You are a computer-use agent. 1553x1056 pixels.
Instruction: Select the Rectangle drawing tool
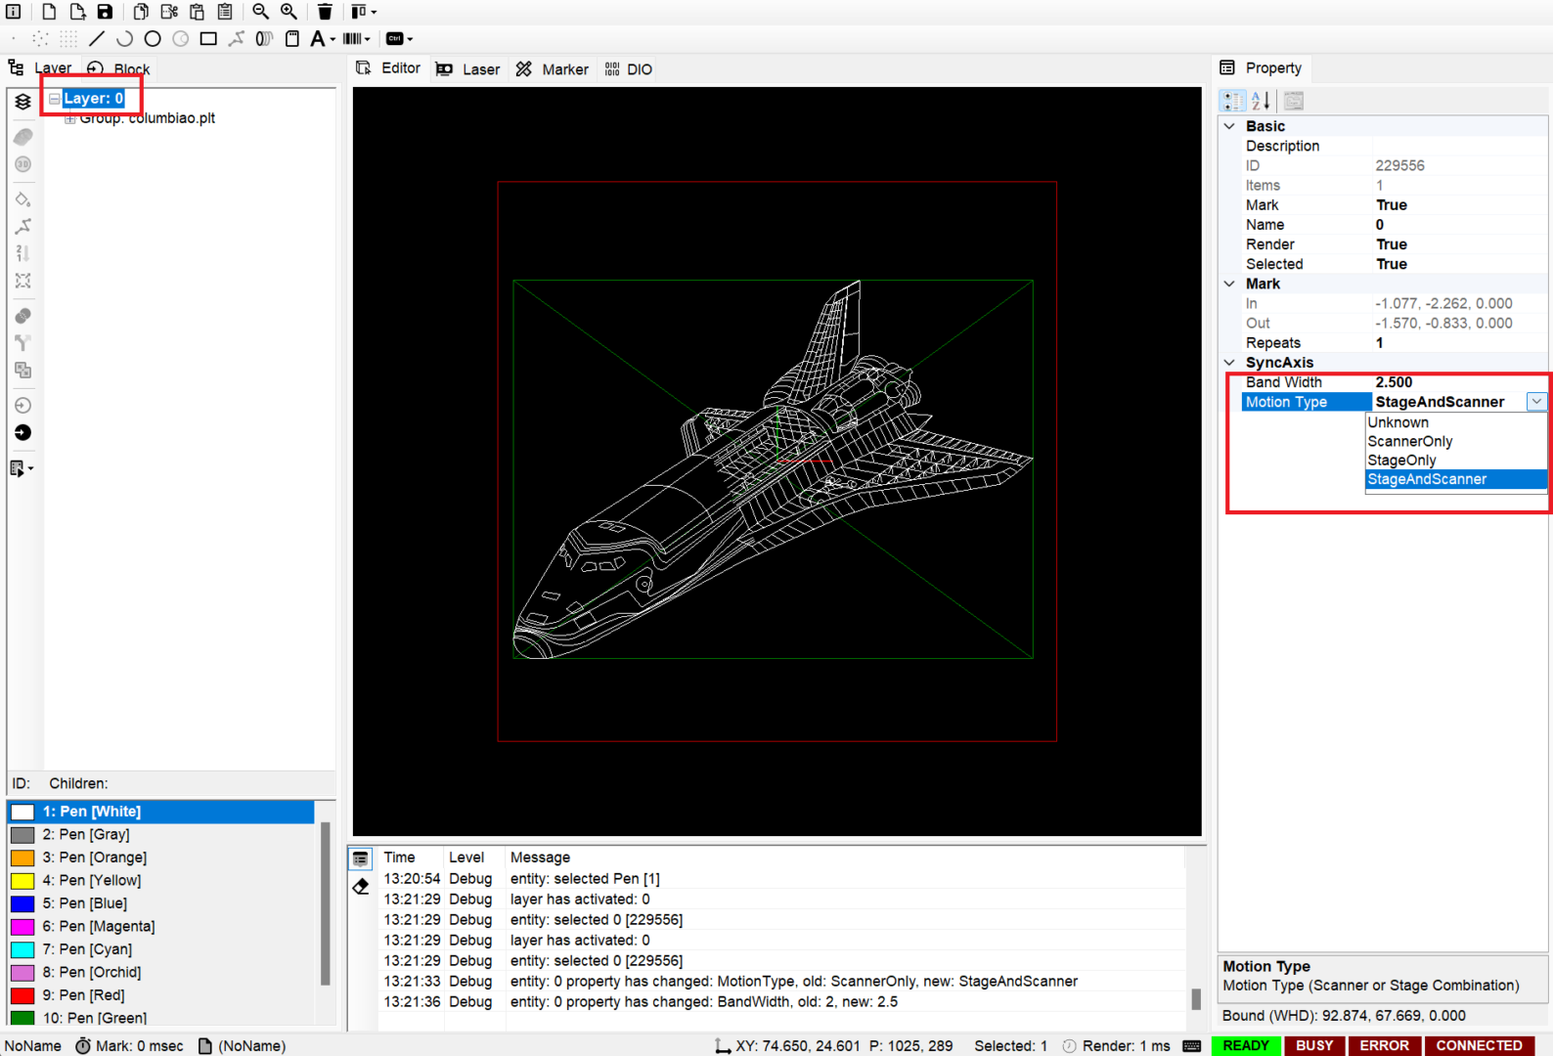pos(208,39)
